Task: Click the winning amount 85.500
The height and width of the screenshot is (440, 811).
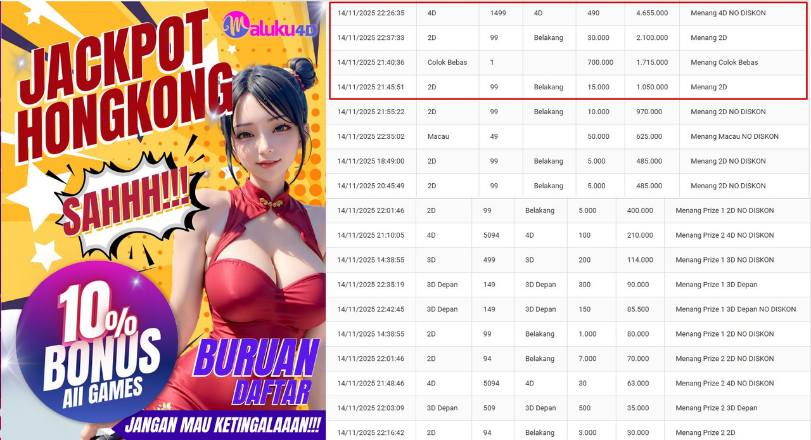Action: tap(638, 309)
